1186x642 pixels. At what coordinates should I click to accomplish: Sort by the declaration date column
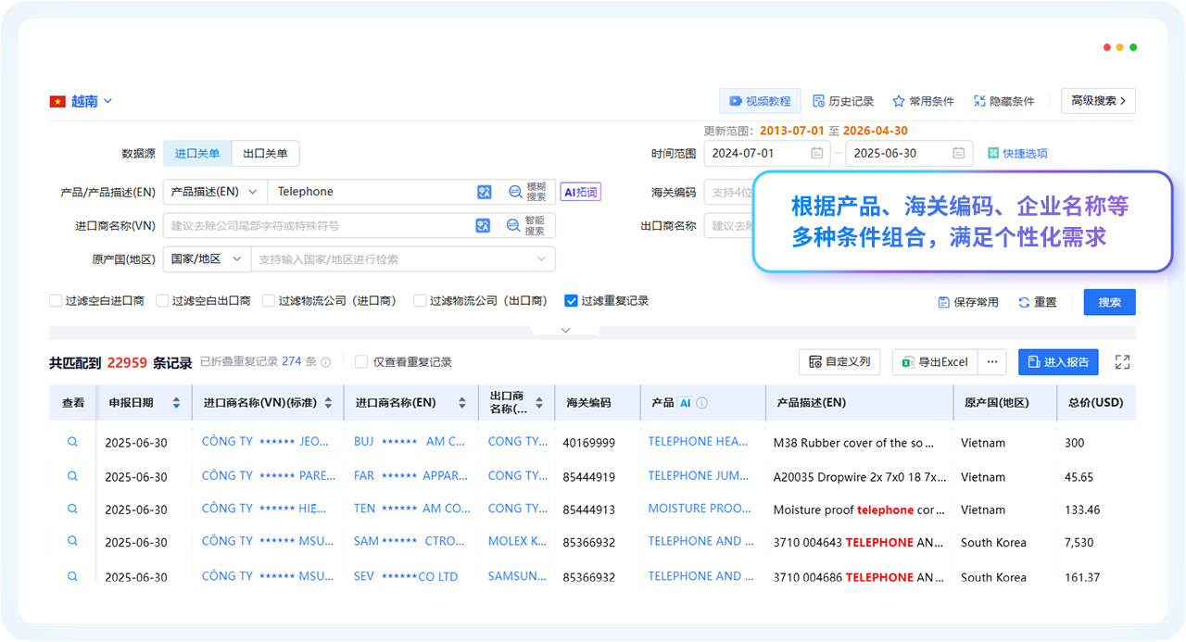(176, 403)
